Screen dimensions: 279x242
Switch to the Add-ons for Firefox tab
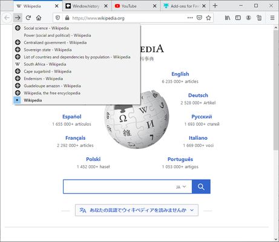[x=185, y=6]
